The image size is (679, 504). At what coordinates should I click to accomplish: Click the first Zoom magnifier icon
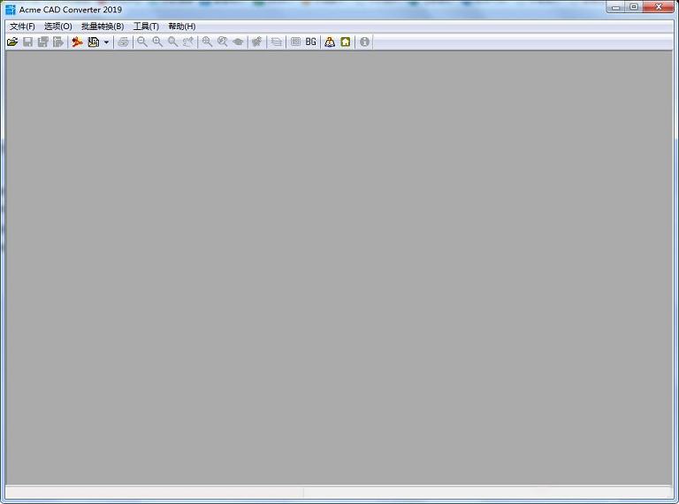[x=141, y=42]
